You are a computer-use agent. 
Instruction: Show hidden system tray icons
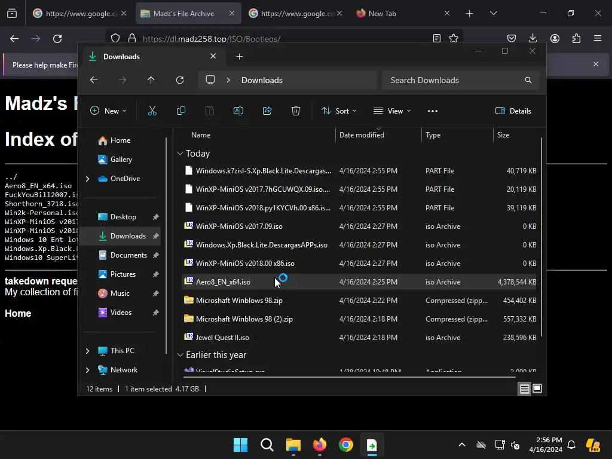(x=462, y=445)
